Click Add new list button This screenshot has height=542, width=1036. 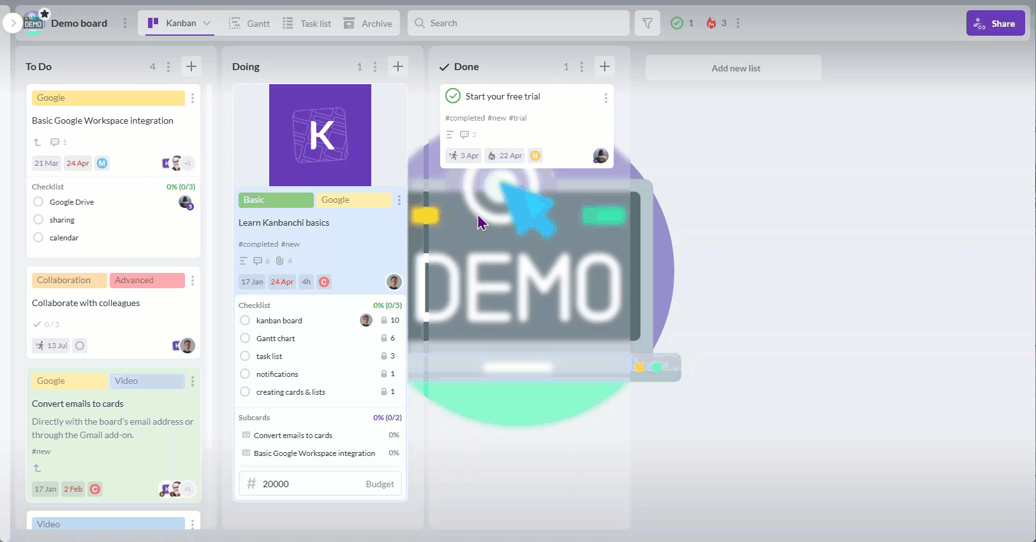734,68
